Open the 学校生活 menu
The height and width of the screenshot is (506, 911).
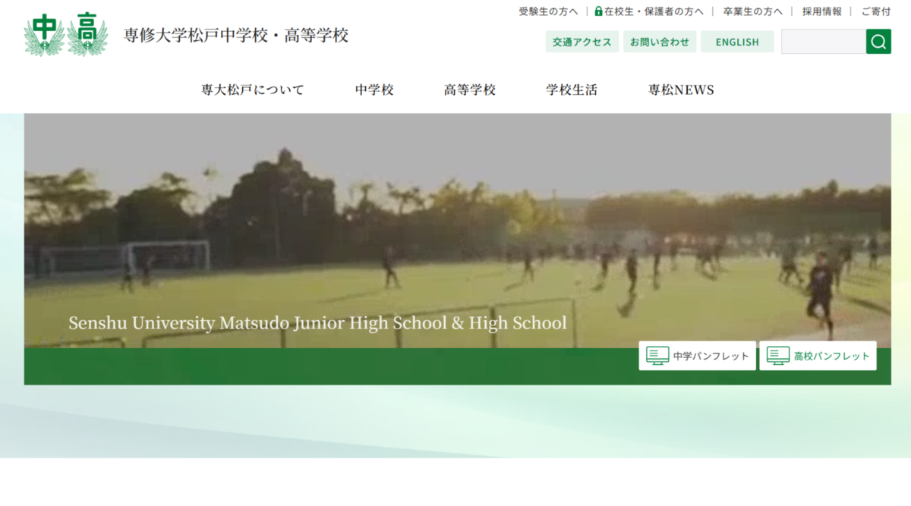pos(572,90)
